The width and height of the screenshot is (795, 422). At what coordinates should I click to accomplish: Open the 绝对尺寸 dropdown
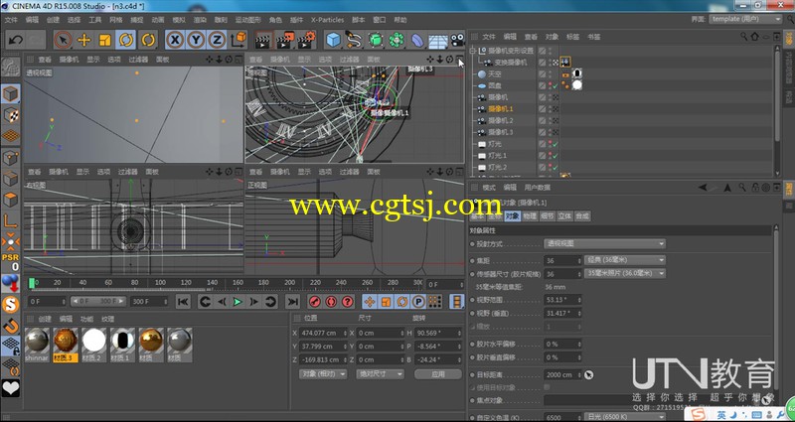coord(380,374)
